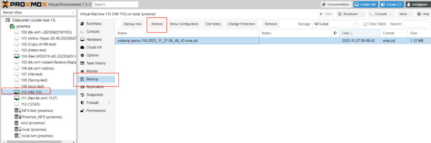Click the Console prompt icon
The width and height of the screenshot is (431, 143).
(x=82, y=32)
